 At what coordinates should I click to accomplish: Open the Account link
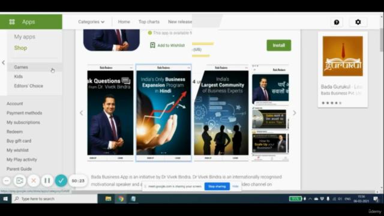(14, 104)
